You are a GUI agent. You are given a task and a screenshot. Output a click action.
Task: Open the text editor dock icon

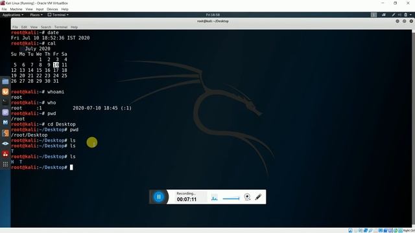(x=5, y=113)
